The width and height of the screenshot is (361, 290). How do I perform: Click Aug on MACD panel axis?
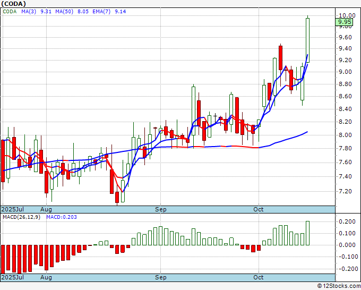pyautogui.click(x=46, y=277)
